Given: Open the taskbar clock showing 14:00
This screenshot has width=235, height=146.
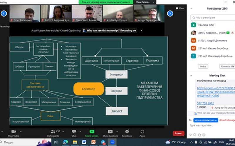Looking at the screenshot, I should [231, 142].
